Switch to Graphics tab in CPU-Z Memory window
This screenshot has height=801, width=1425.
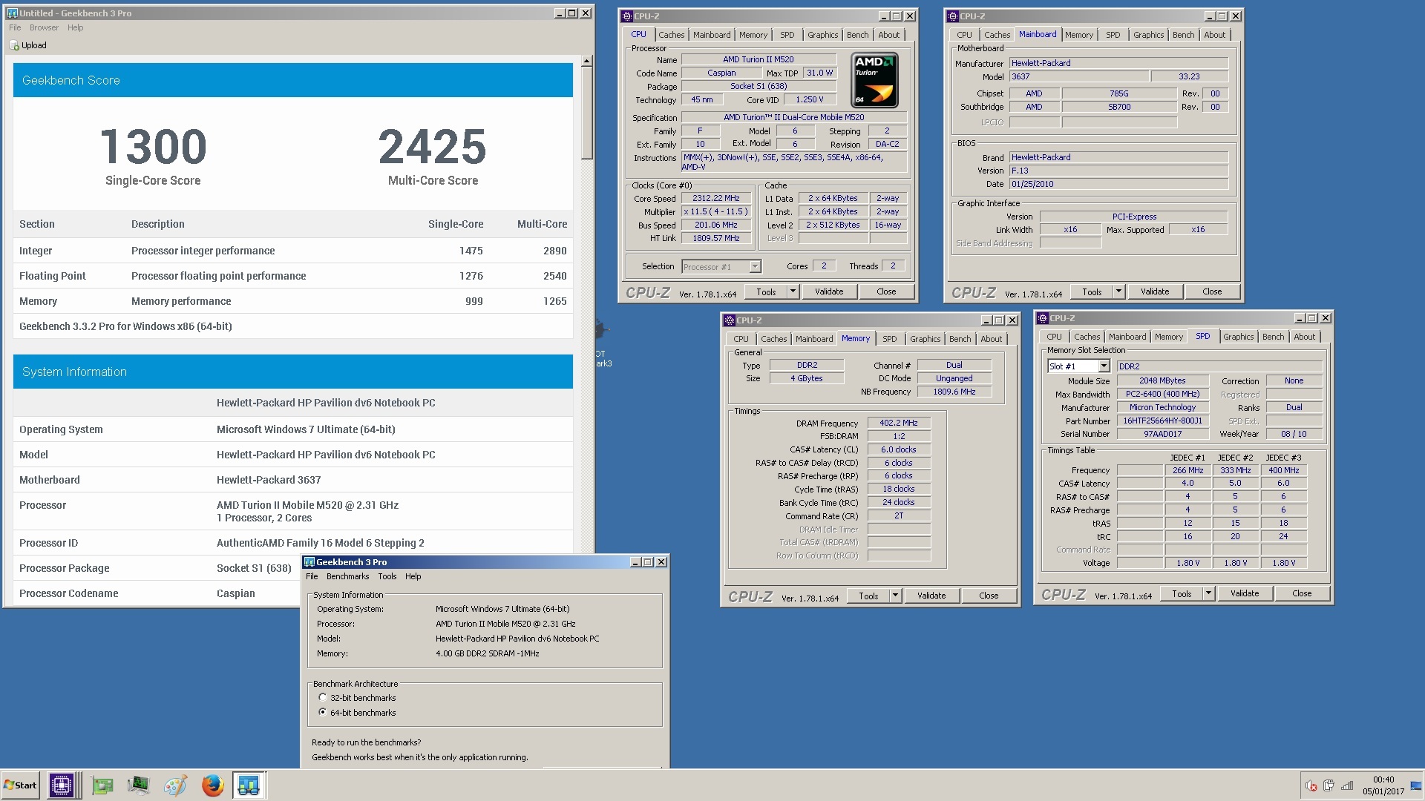[x=925, y=339]
